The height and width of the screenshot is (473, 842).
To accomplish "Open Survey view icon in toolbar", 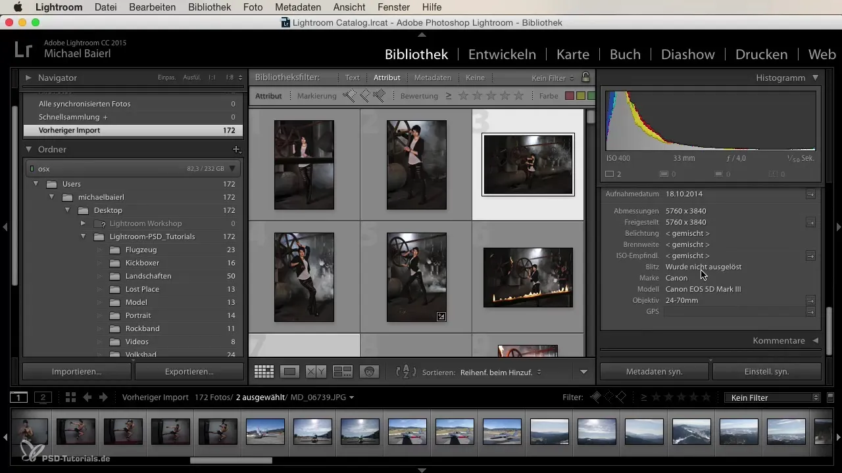I will pyautogui.click(x=343, y=372).
